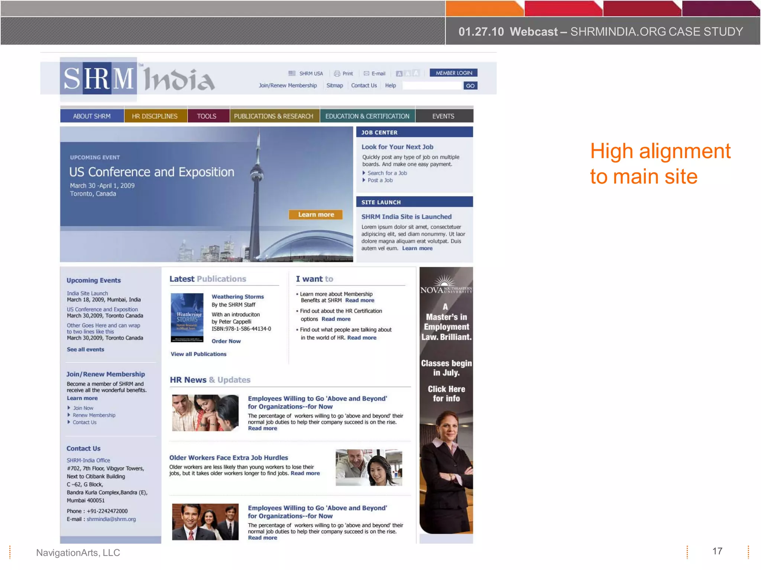The image size is (761, 570).
Task: Click the See all events link
Action: click(85, 349)
